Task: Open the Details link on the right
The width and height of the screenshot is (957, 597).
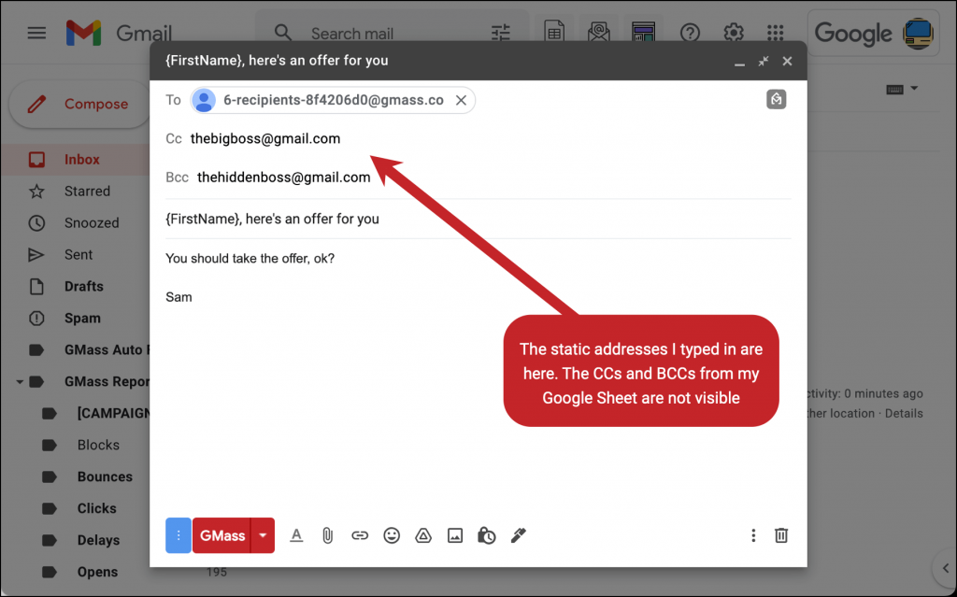Action: [x=903, y=413]
